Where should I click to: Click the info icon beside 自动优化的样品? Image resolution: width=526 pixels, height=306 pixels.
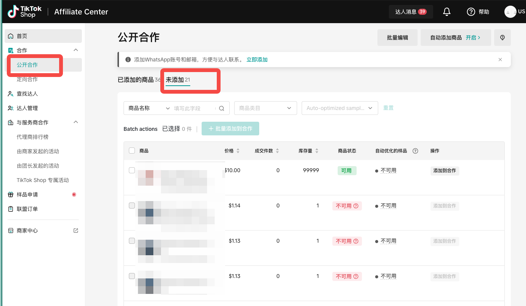point(415,151)
